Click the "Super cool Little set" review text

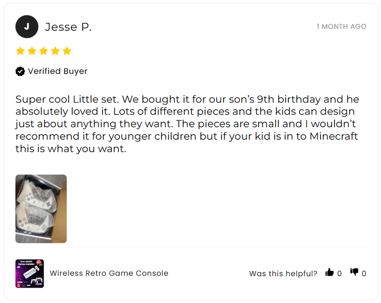click(67, 99)
